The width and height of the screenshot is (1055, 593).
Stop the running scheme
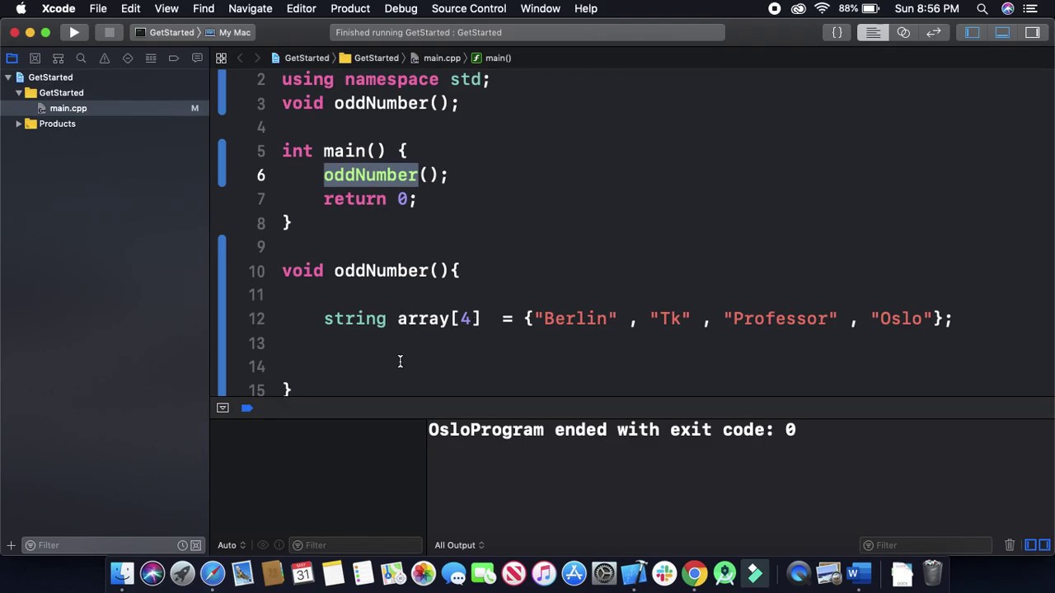coord(109,32)
